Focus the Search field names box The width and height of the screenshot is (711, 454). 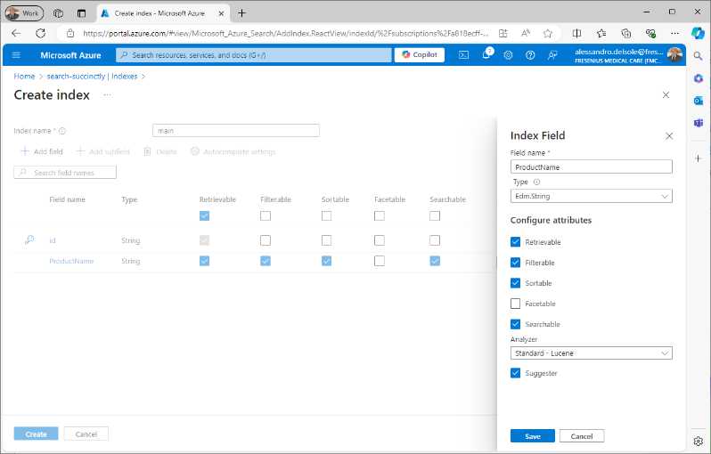[x=65, y=173]
